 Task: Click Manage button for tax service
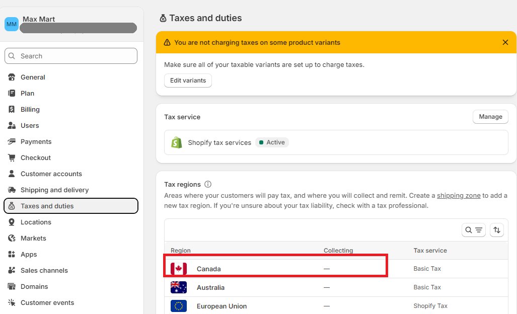tap(490, 117)
